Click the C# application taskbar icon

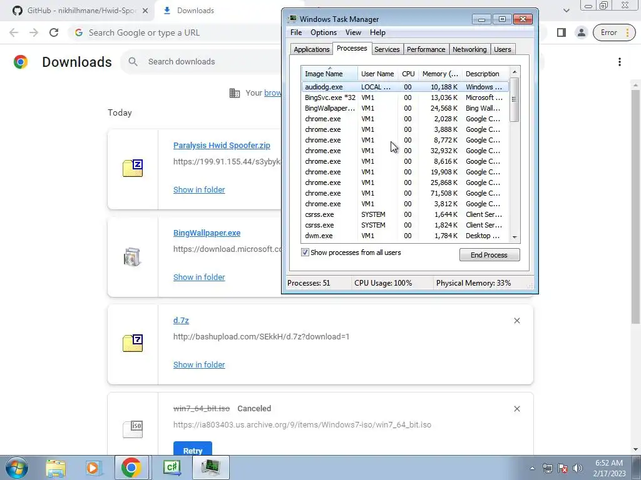coord(172,467)
